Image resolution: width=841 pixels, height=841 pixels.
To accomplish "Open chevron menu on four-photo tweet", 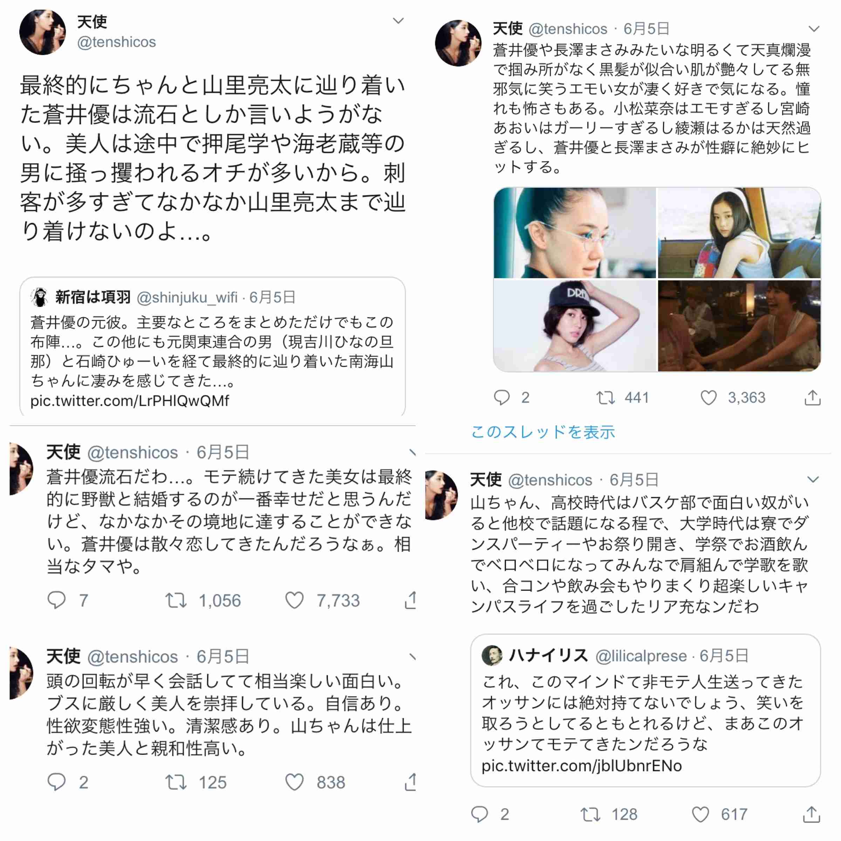I will coord(814,29).
